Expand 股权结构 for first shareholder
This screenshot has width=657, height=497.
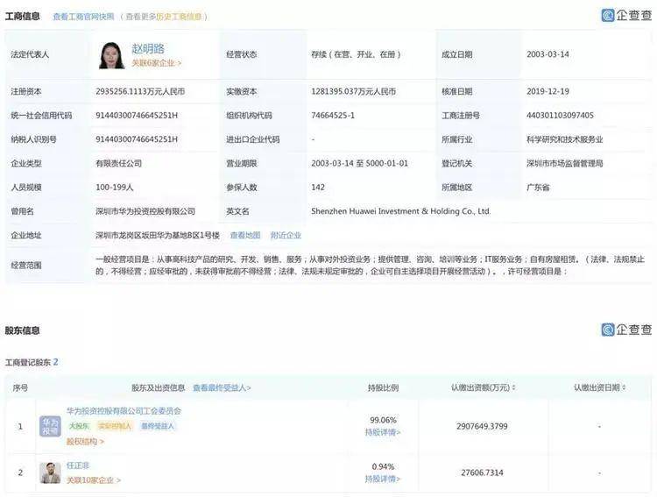coord(85,441)
